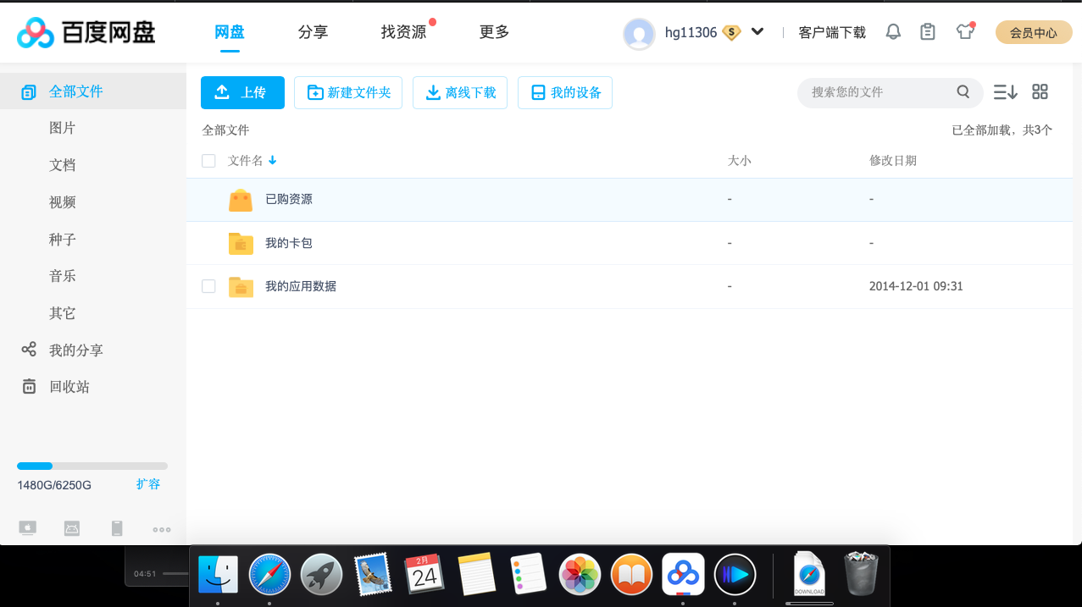Open 我的分享 in sidebar
Screen dimensions: 1082x607
click(76, 350)
